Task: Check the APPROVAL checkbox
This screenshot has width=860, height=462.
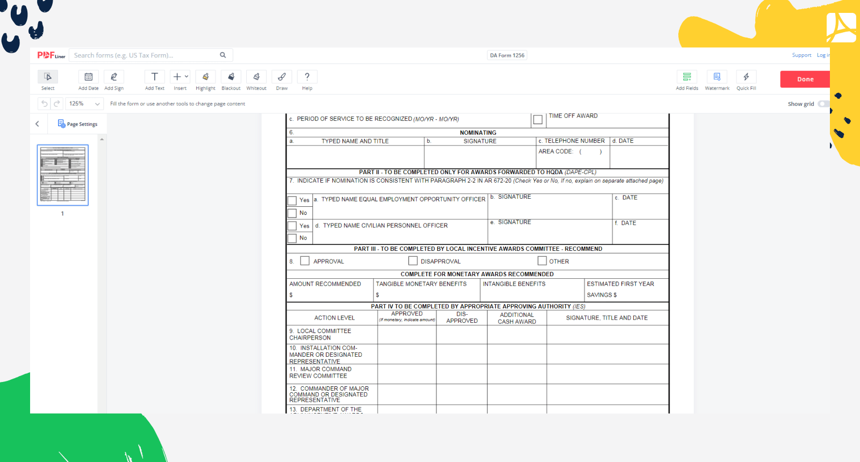Action: pyautogui.click(x=305, y=261)
